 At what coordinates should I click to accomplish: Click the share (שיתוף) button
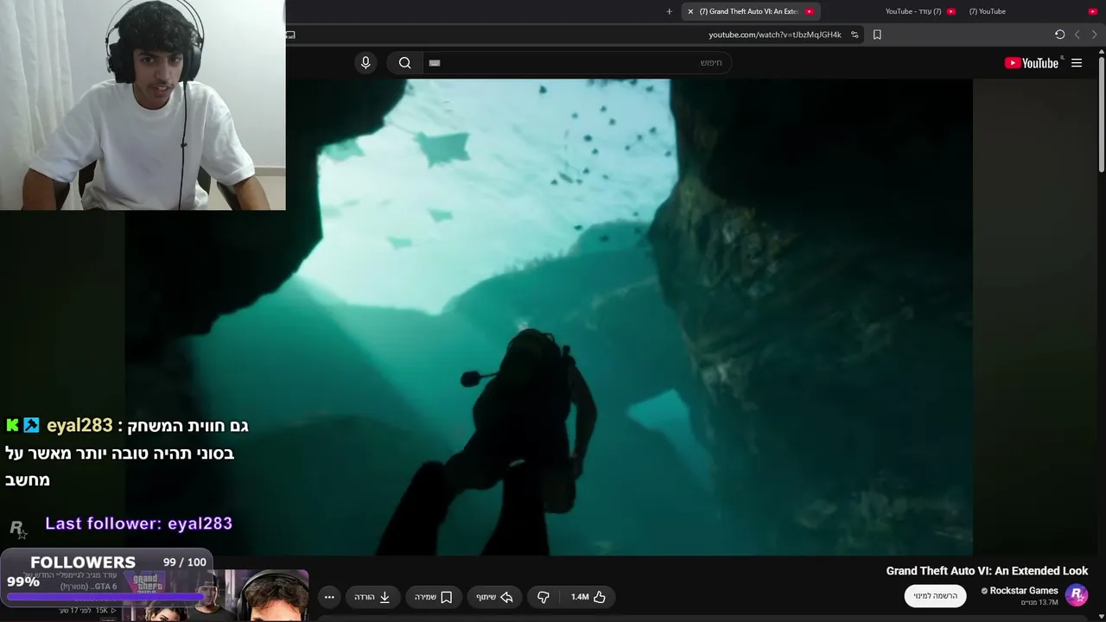[x=495, y=597]
